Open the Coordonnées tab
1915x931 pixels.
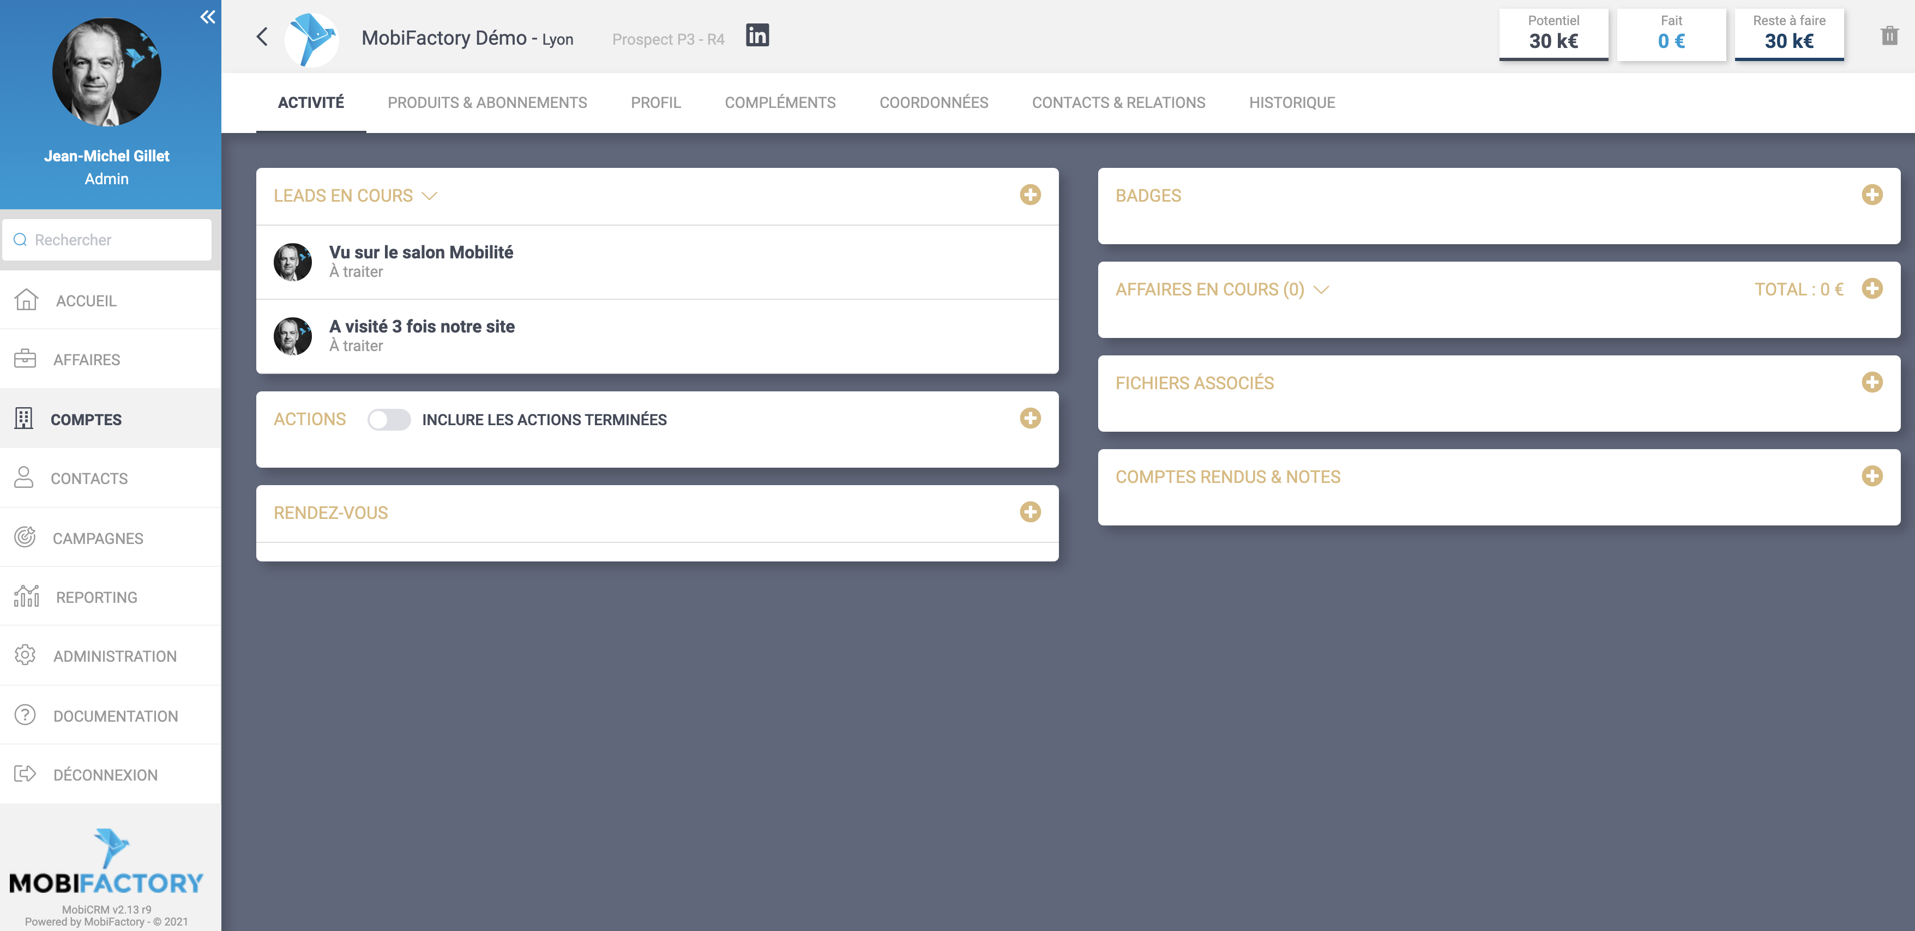[x=933, y=102]
